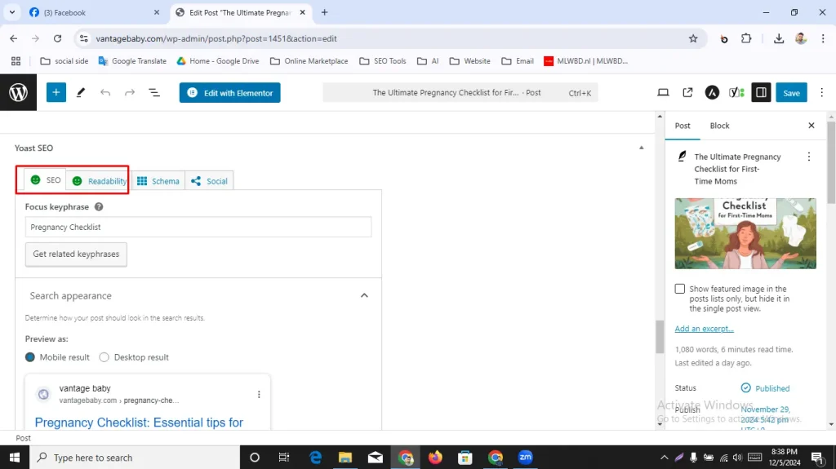Toggle the Settings sidebar panel icon
This screenshot has height=469, width=836.
(x=761, y=92)
